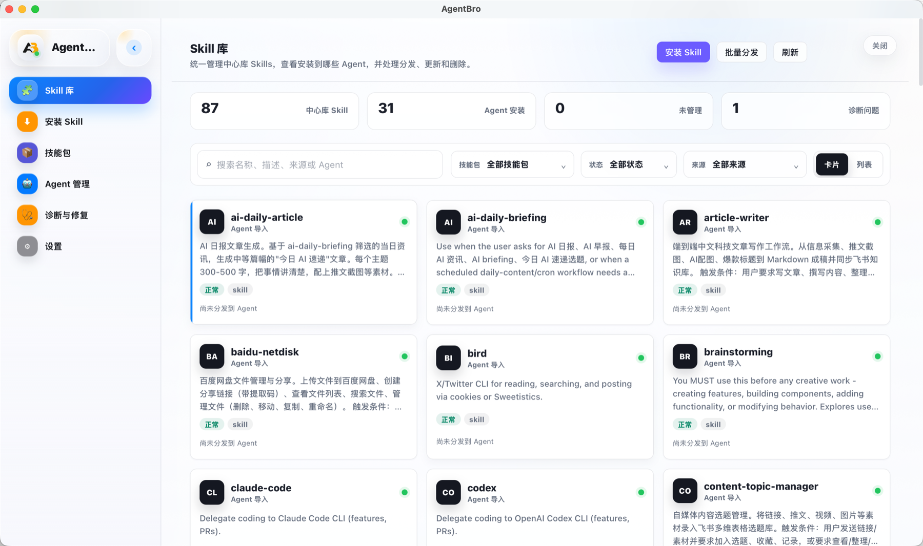Screen dimensions: 923x546
Task: Click the window's vertical scrollbar
Action: [920, 52]
